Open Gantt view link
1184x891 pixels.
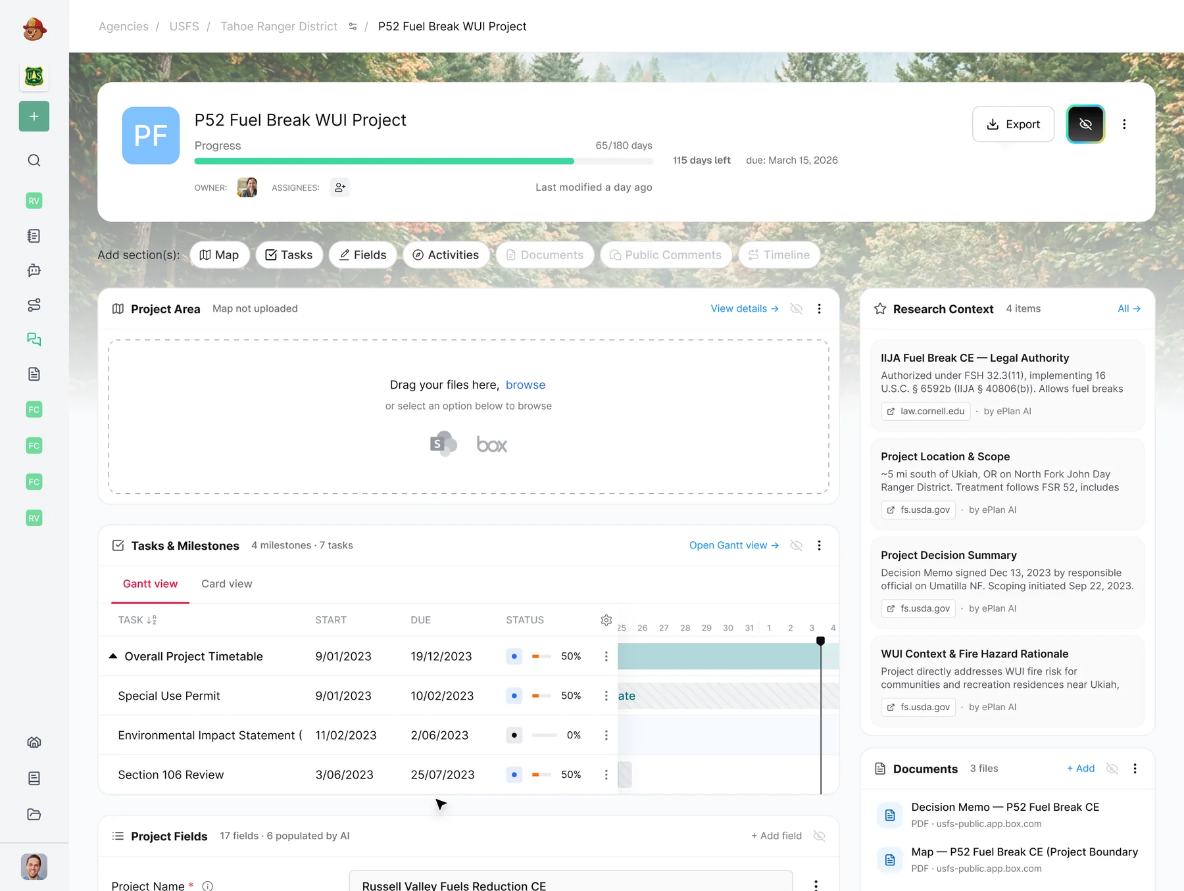pyautogui.click(x=734, y=545)
